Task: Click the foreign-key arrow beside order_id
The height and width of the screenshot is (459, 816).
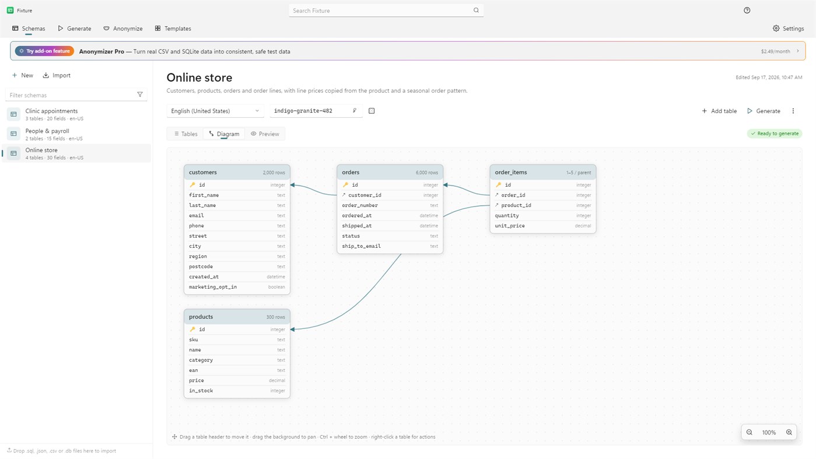Action: [x=497, y=195]
